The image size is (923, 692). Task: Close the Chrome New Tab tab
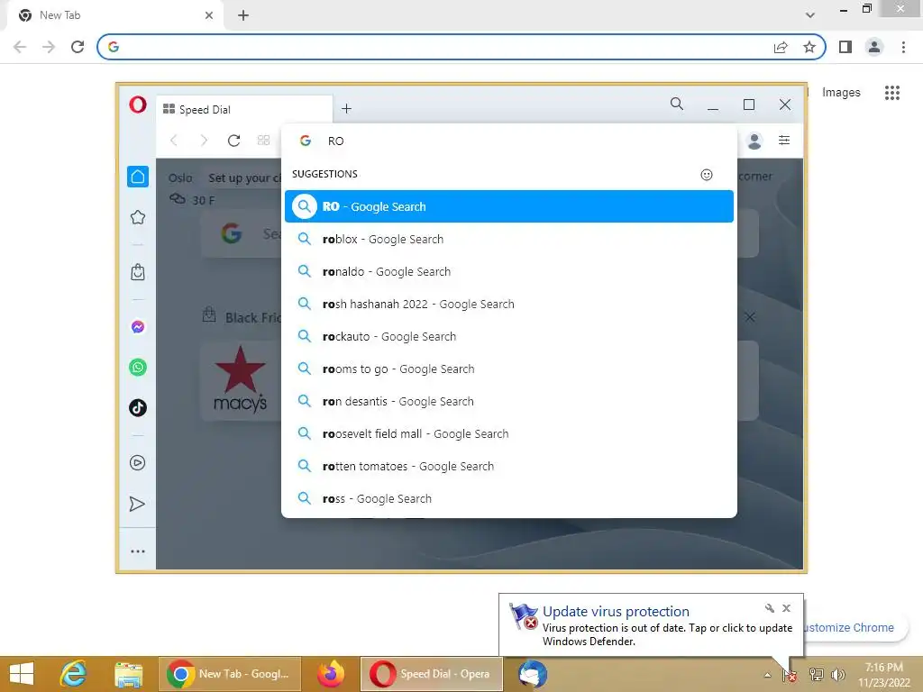(209, 15)
